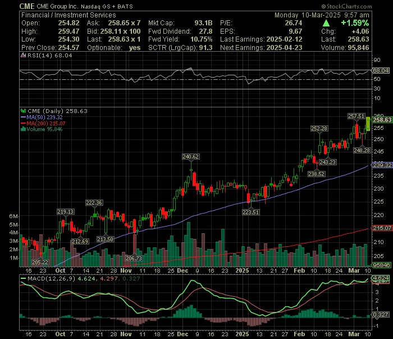Click the blue line marker of MA(50) legend
Viewport: 393px width, 339px height.
click(24, 117)
